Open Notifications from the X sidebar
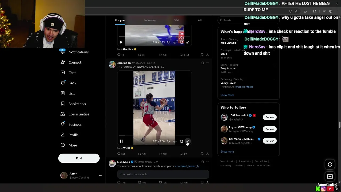 point(75,52)
